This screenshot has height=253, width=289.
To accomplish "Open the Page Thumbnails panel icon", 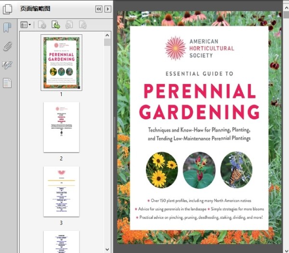I will pos(7,9).
